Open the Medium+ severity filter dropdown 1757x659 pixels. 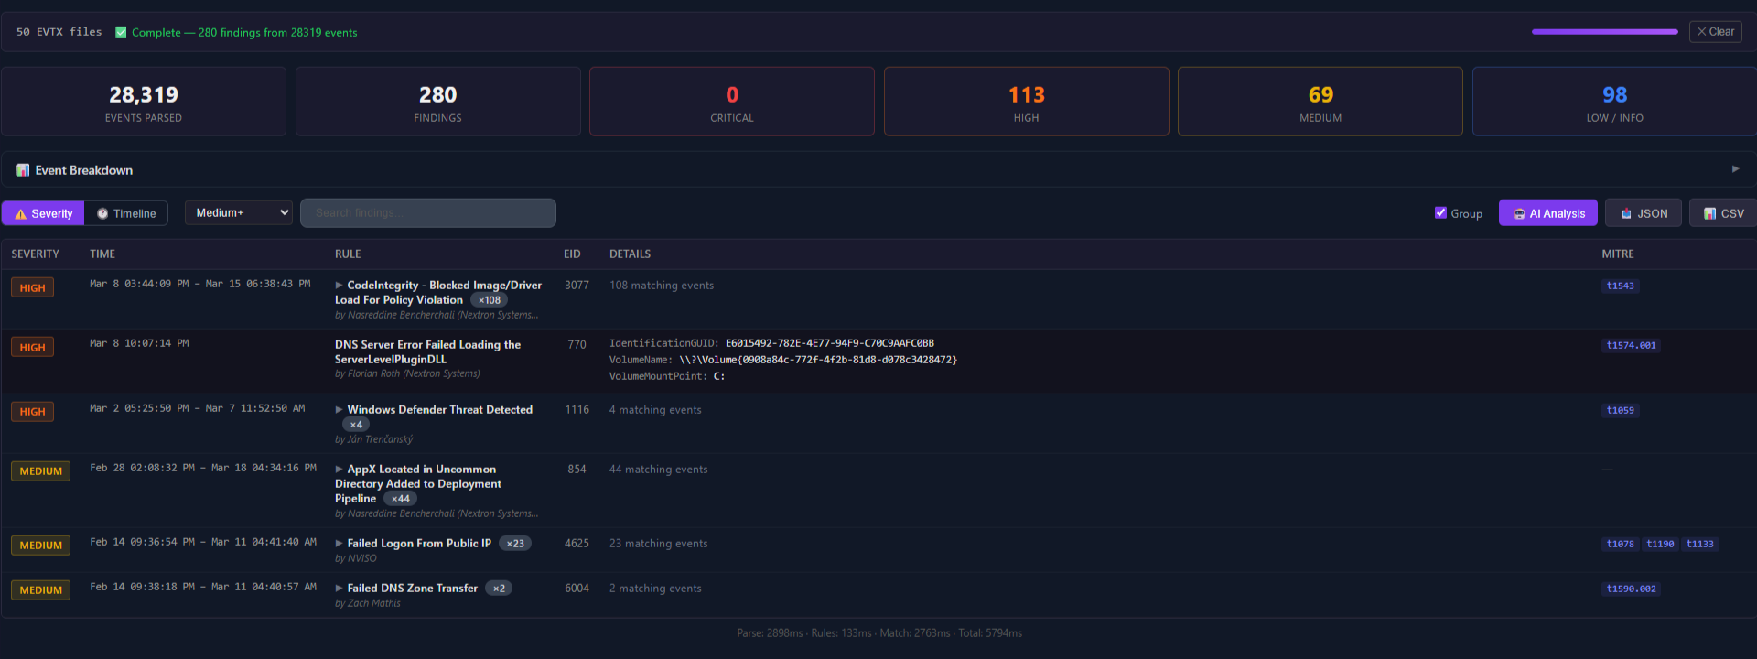238,212
